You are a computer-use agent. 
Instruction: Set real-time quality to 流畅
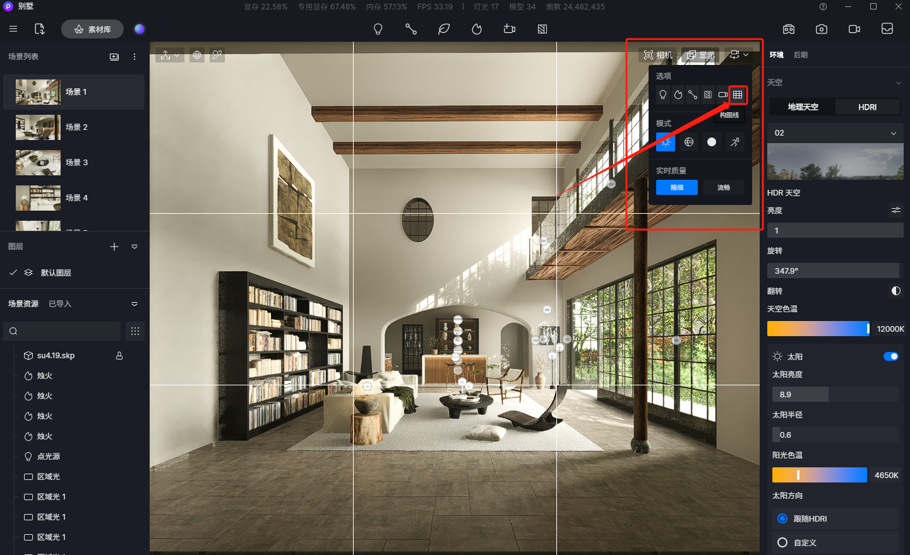click(x=723, y=187)
